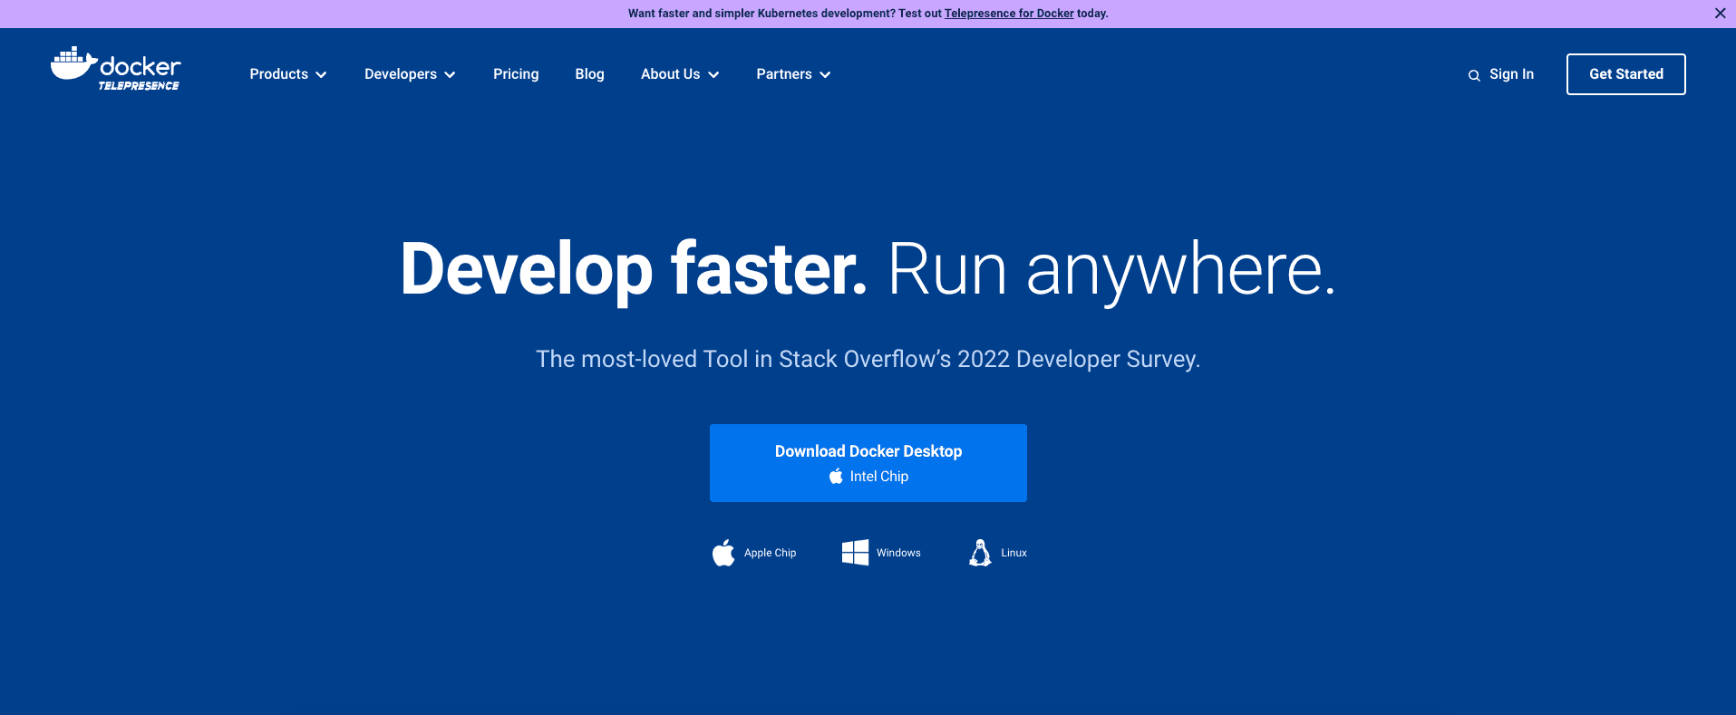Open the Partners menu label

click(784, 74)
